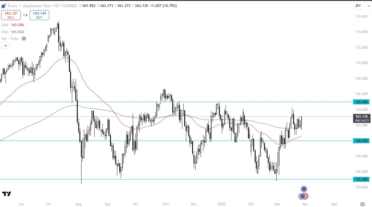
Task: Click the 165.000 price level label
Action: [361, 102]
